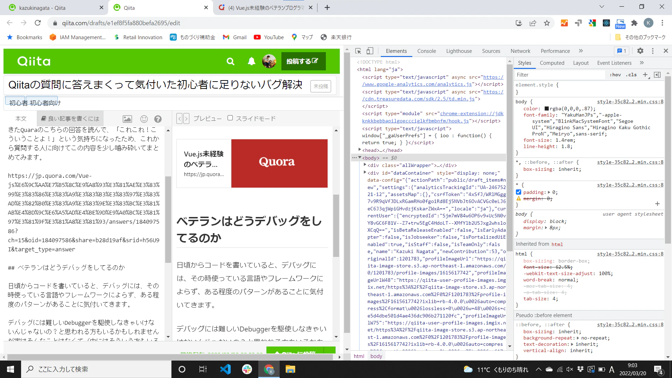Open the editor help question-mark icon
The width and height of the screenshot is (672, 378).
[158, 119]
